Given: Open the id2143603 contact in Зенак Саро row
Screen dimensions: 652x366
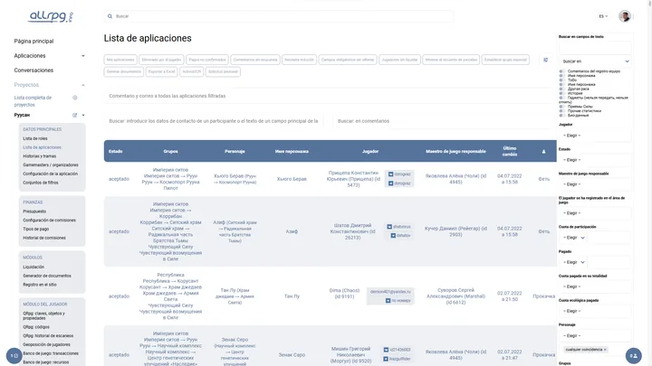Looking at the screenshot, I should 398,350.
